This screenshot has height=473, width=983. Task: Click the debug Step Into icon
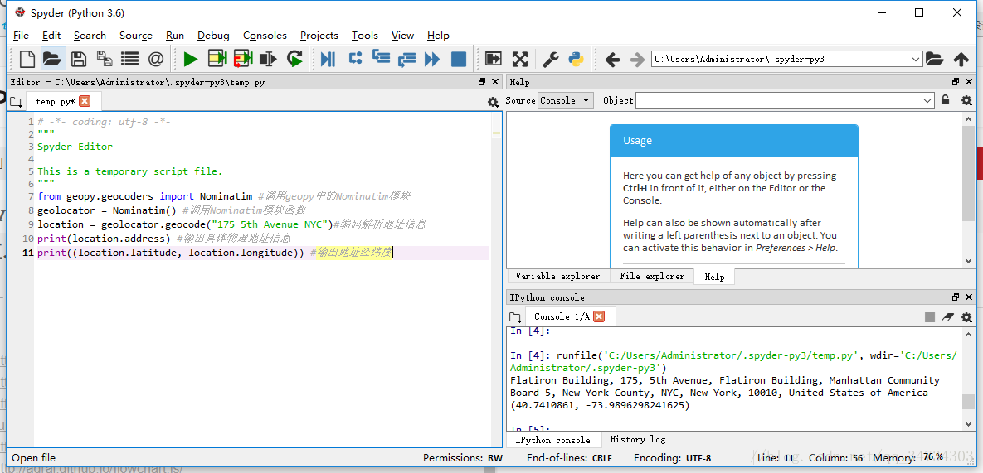tap(381, 57)
